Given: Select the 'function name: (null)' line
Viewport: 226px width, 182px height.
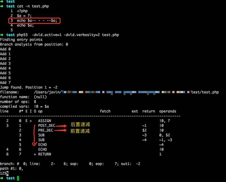Looking at the screenshot, I should pyautogui.click(x=23, y=97).
